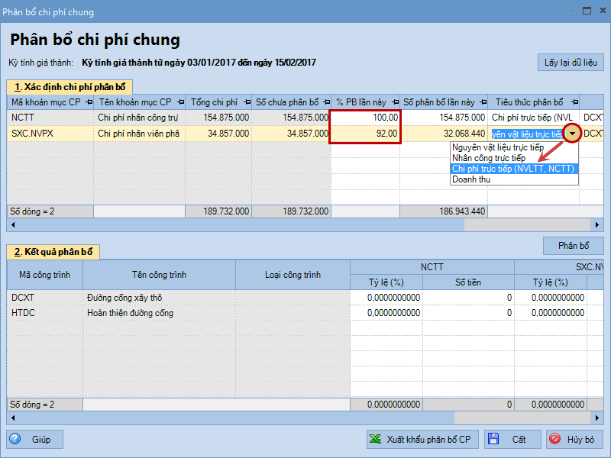611x458 pixels.
Task: Click the pin icon in % PB lần này header
Action: (x=393, y=102)
